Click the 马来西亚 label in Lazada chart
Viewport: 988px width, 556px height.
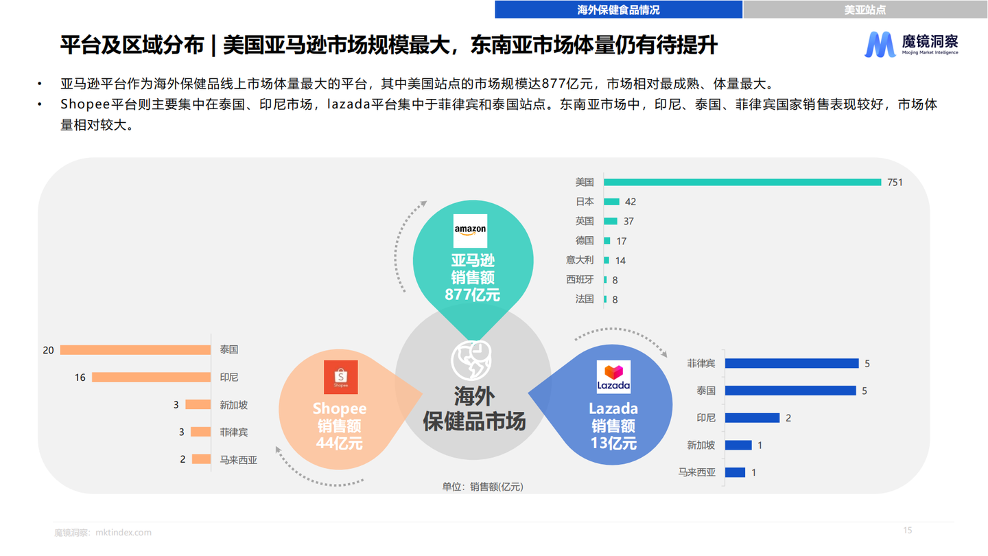[x=697, y=472]
